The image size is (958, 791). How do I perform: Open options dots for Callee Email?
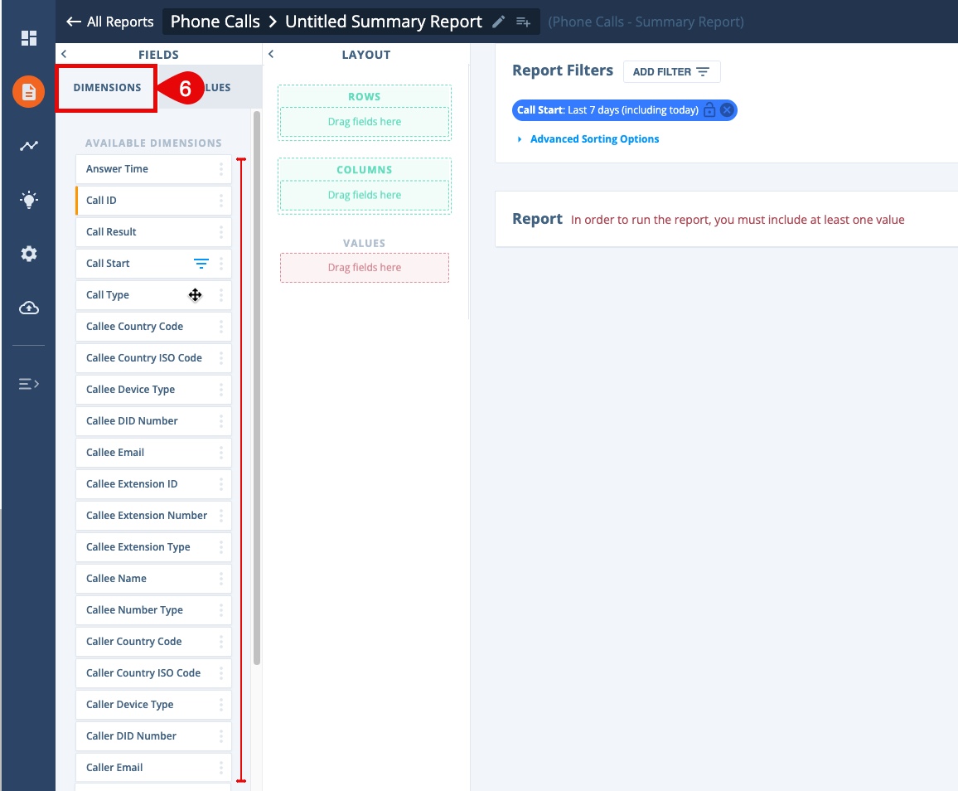(221, 453)
